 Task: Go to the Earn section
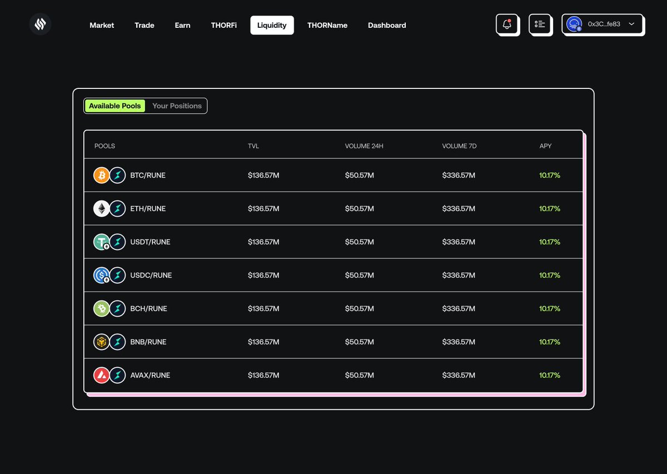click(x=182, y=25)
